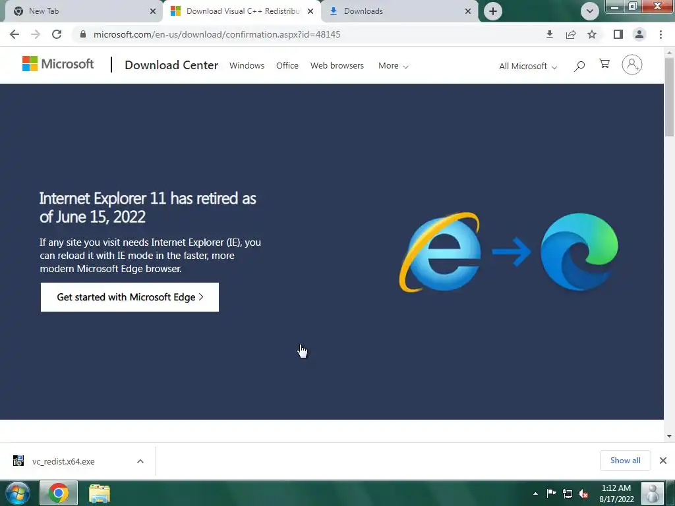This screenshot has width=675, height=506.
Task: Expand the All Microsoft dropdown
Action: [x=528, y=67]
